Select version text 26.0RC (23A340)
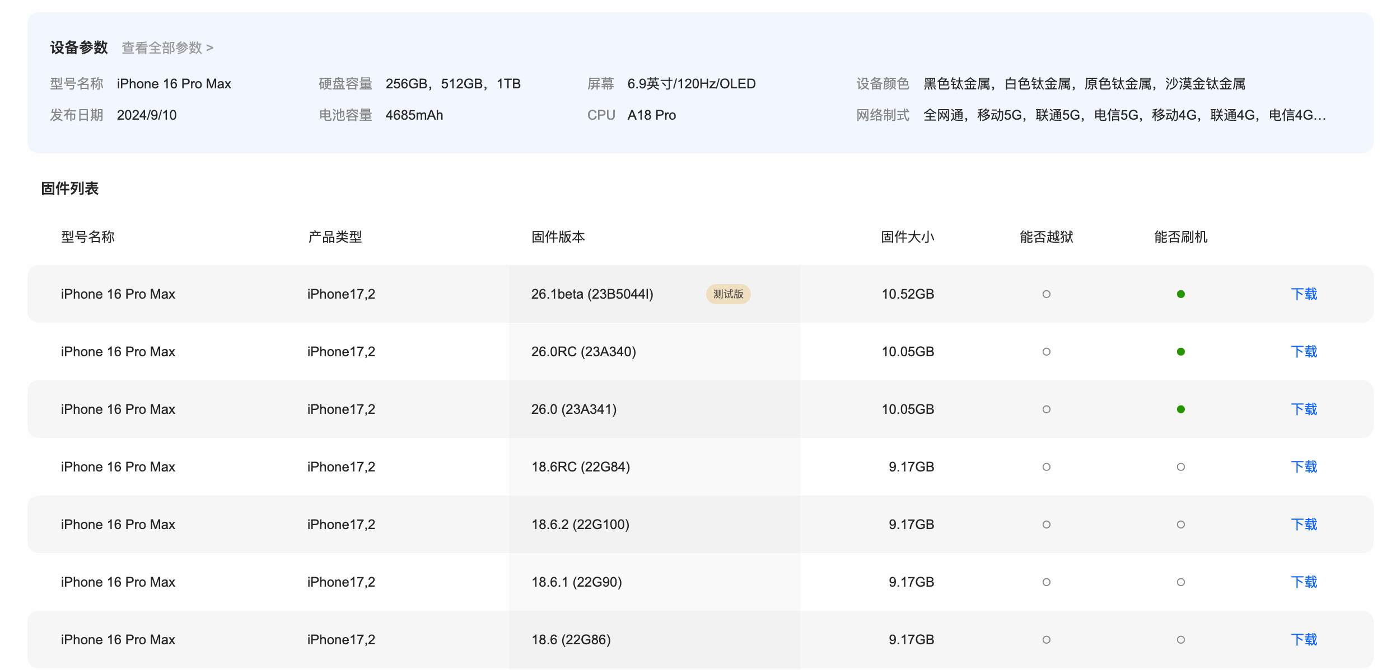Screen dimensions: 1382x670 [583, 352]
